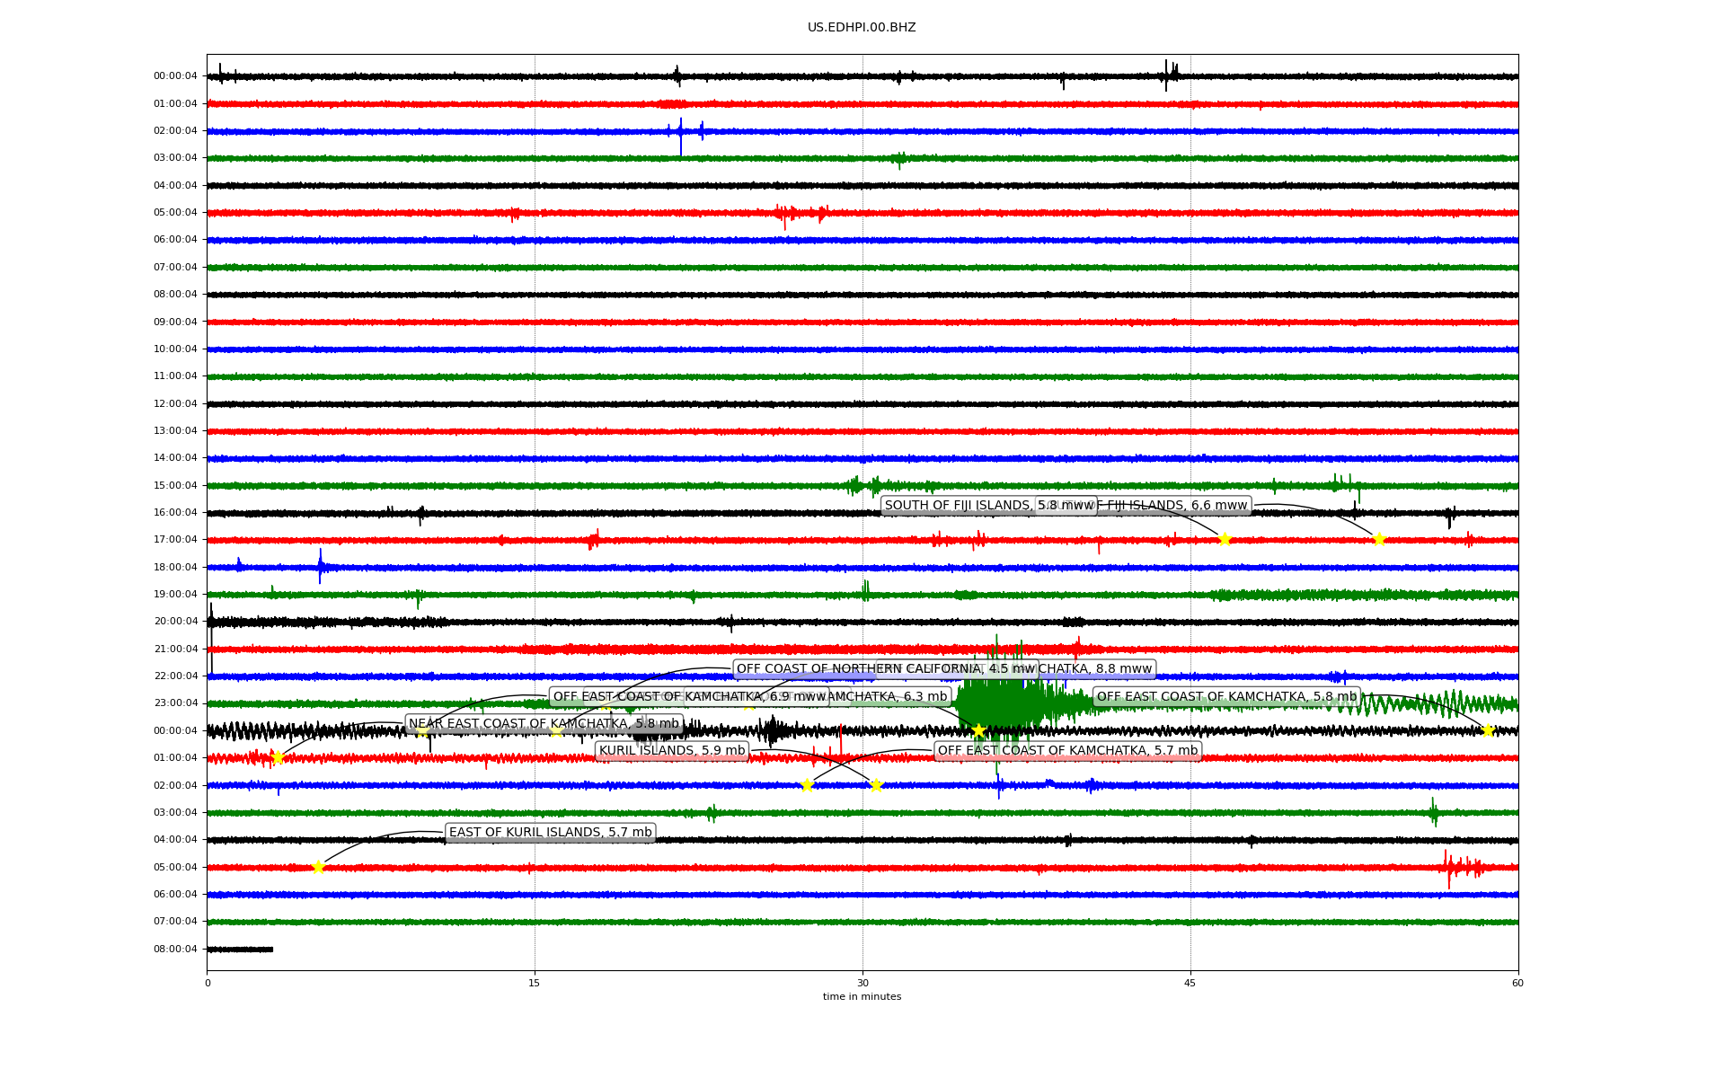1725x1078 pixels.
Task: Click the 09:00:04 row time label
Action: point(175,322)
